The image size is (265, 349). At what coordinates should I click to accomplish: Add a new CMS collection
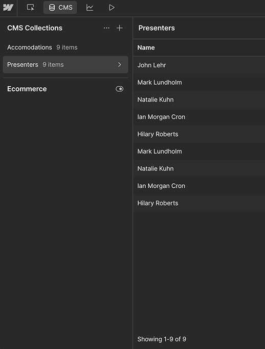point(119,28)
